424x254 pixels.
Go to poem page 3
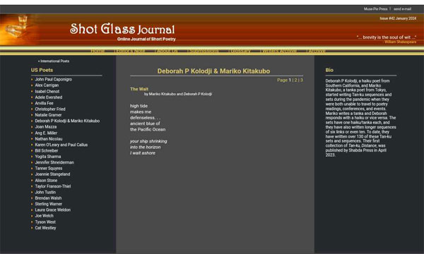tap(301, 80)
